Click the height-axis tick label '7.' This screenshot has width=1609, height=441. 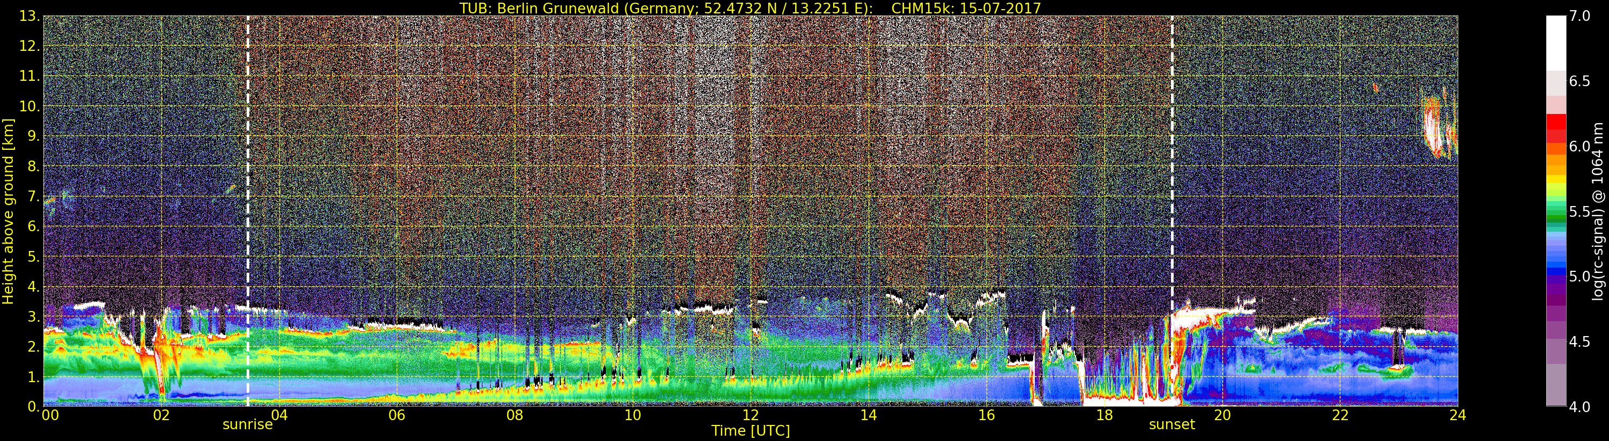[x=34, y=196]
